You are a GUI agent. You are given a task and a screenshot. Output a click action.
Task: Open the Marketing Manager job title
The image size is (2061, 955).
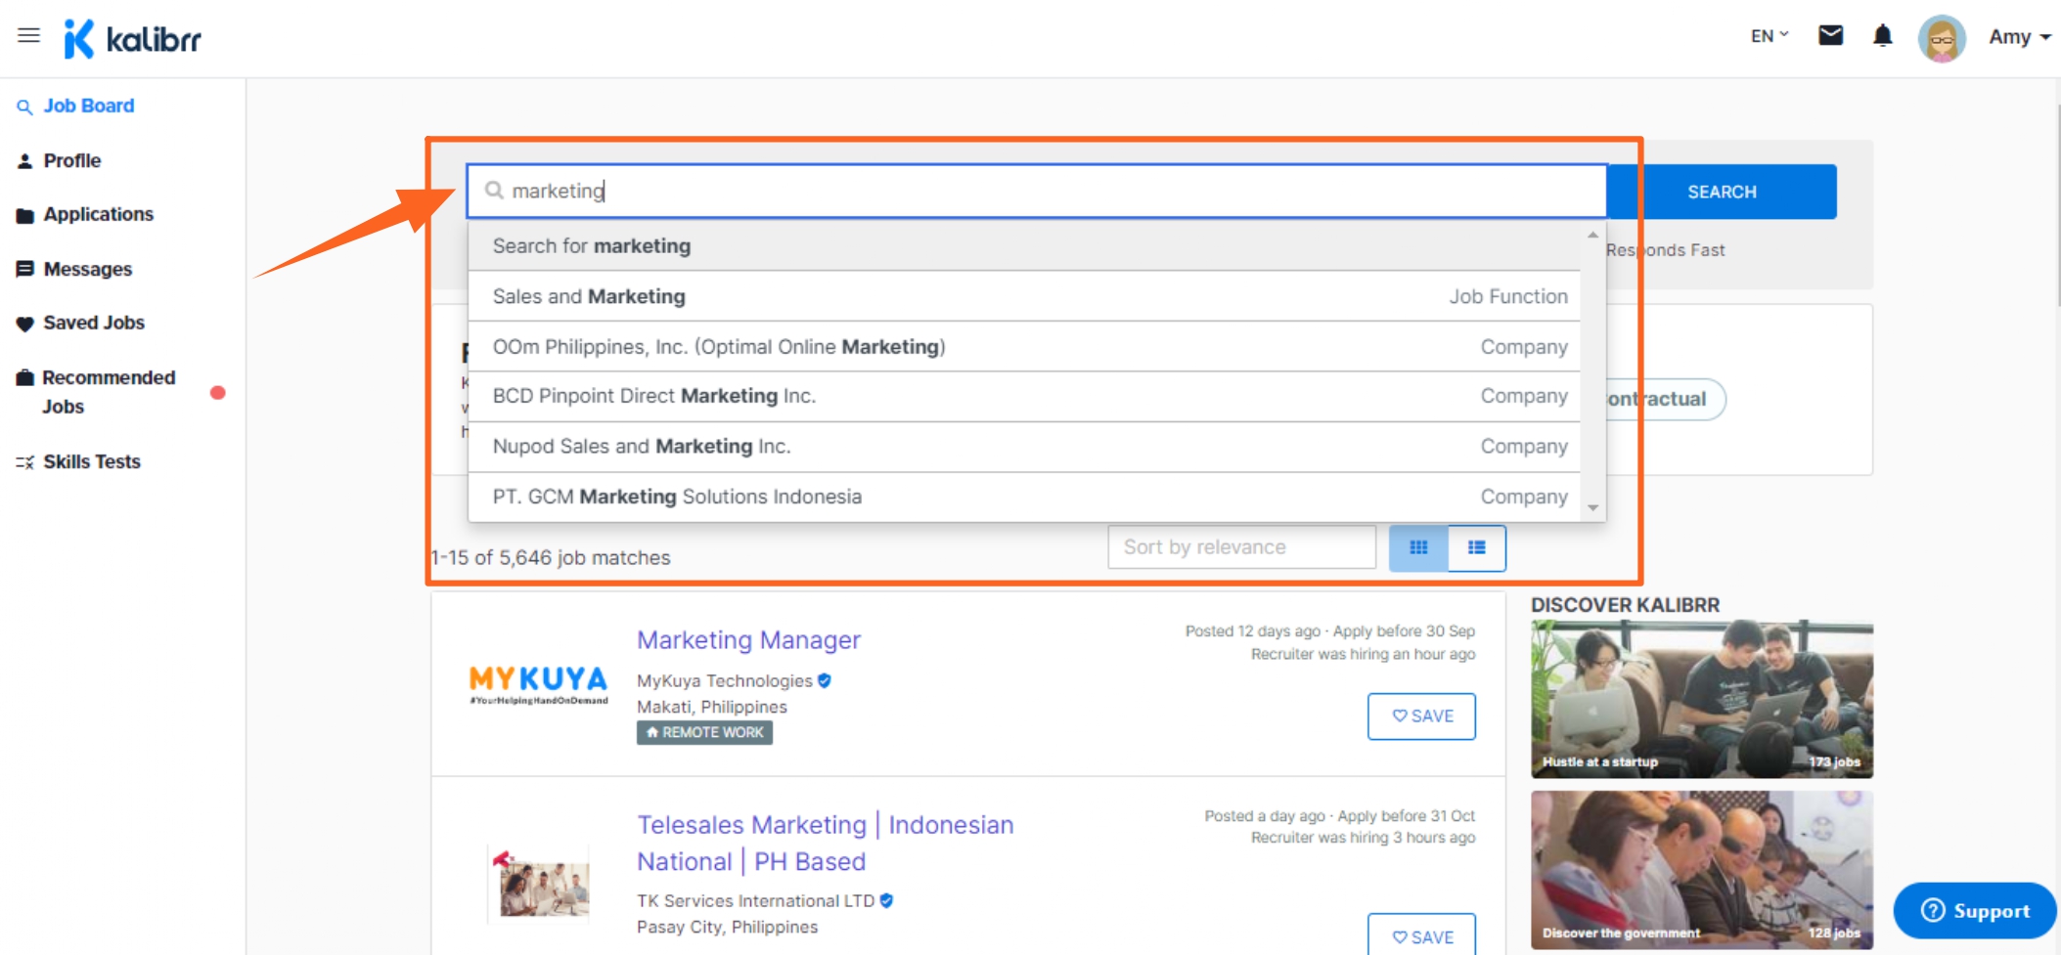(748, 640)
